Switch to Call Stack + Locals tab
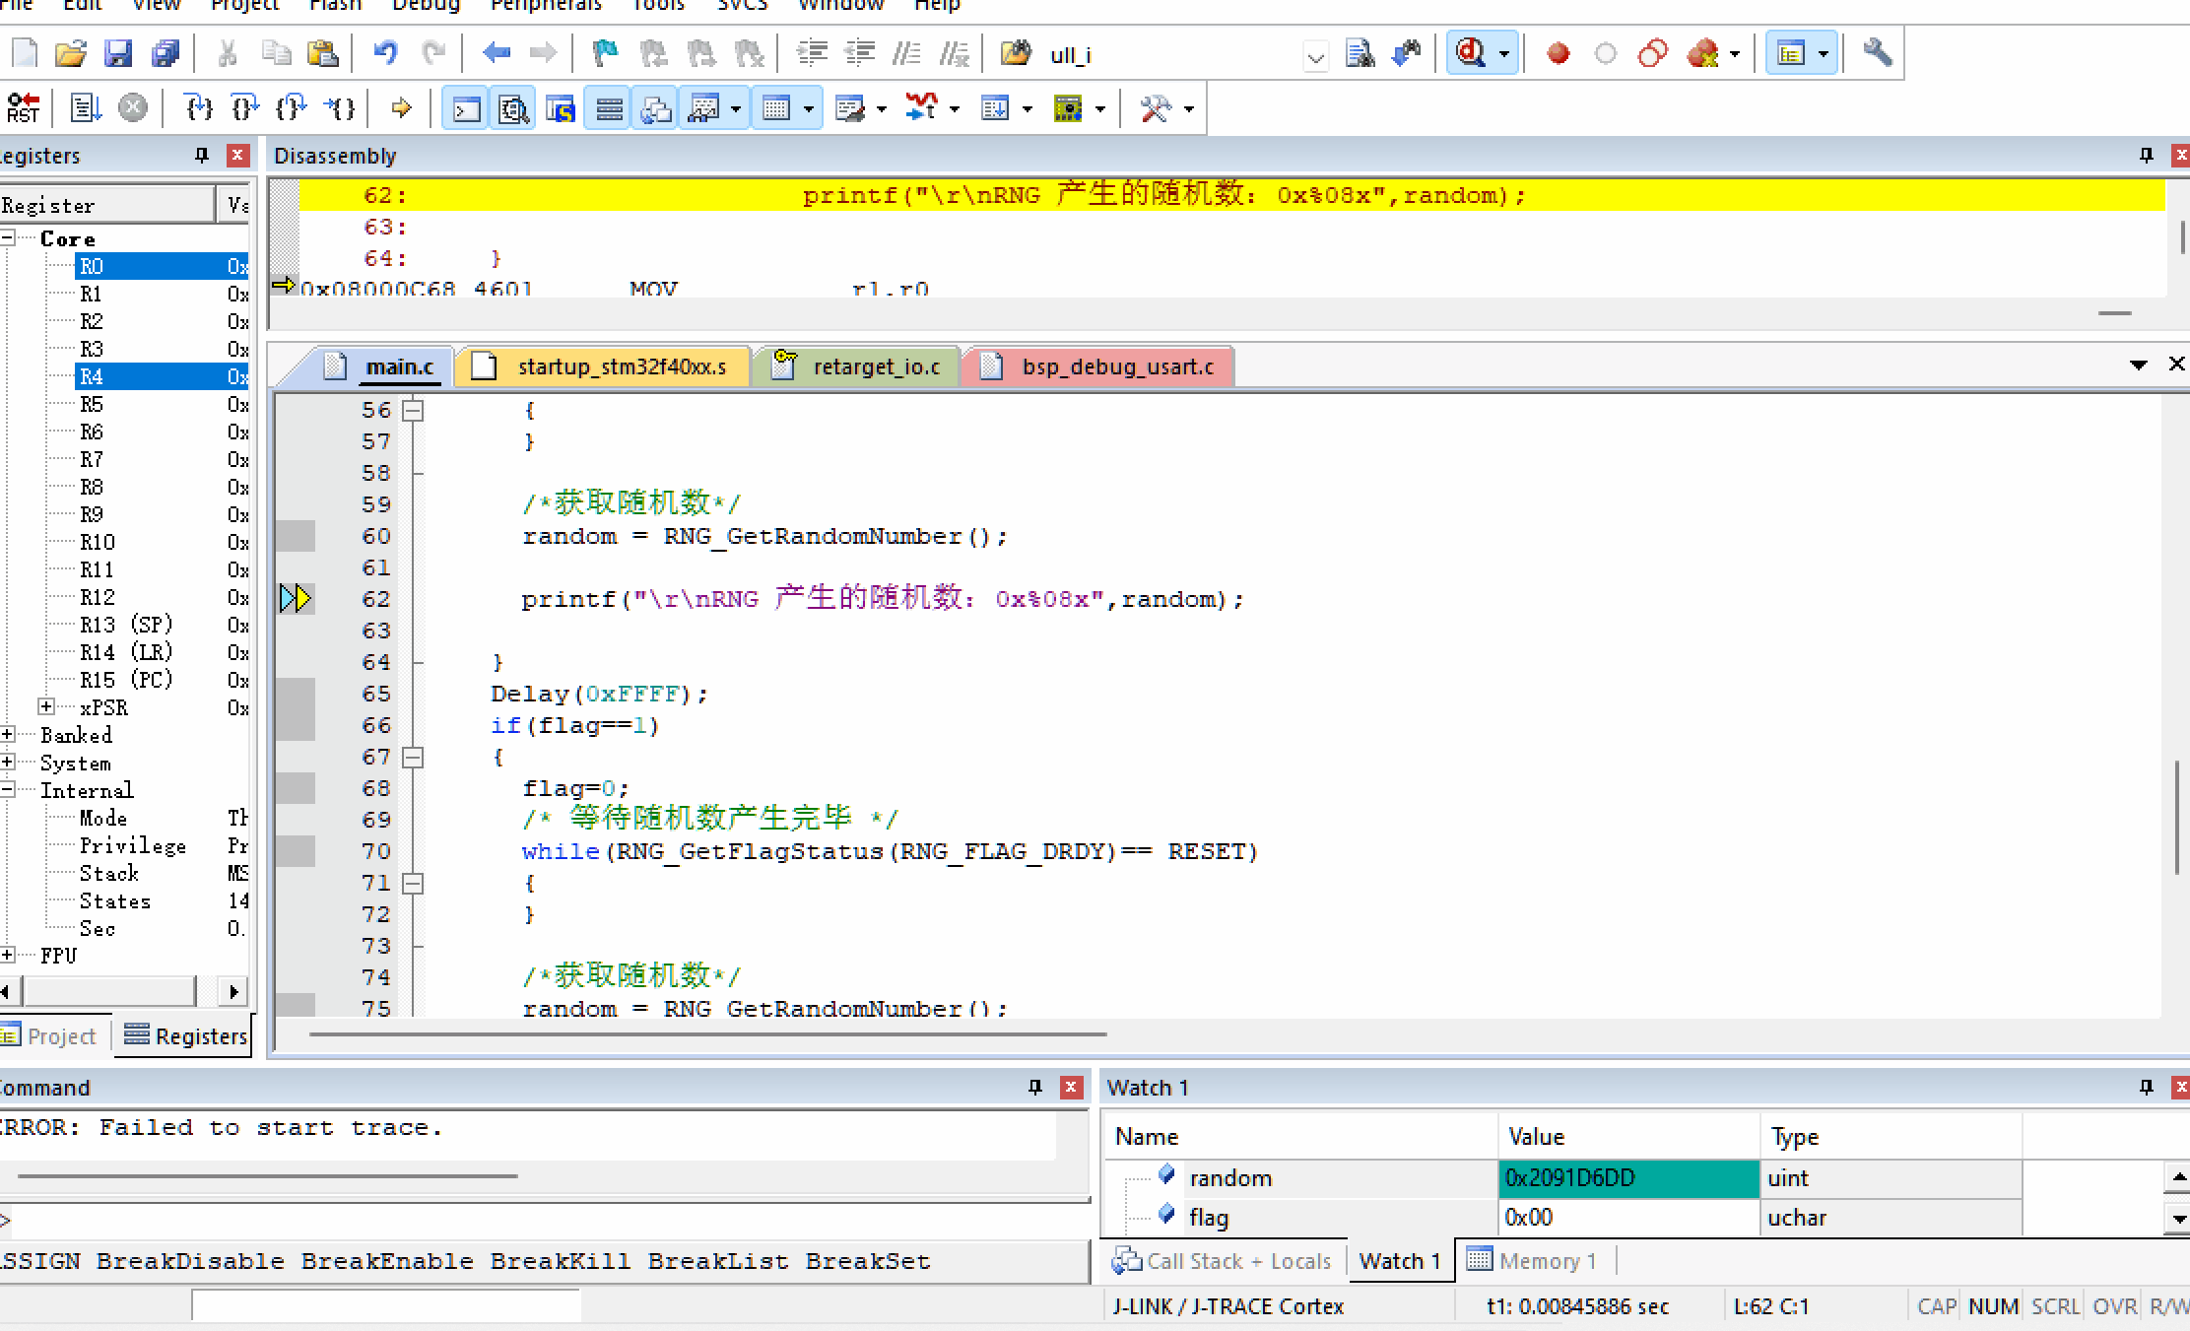This screenshot has height=1331, width=2190. [x=1223, y=1261]
